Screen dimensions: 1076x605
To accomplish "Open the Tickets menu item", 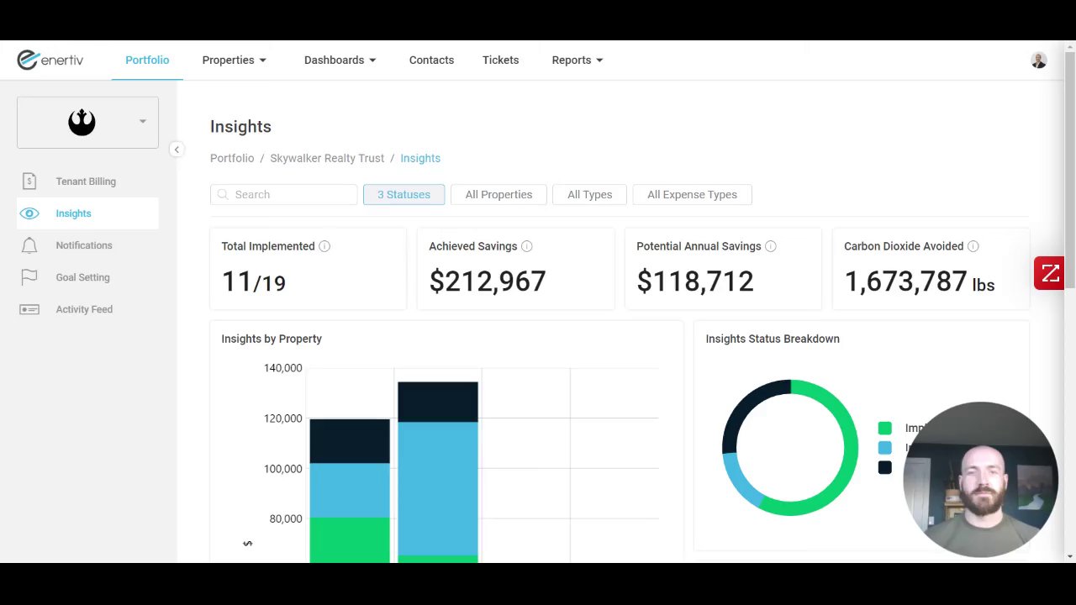I will point(500,60).
